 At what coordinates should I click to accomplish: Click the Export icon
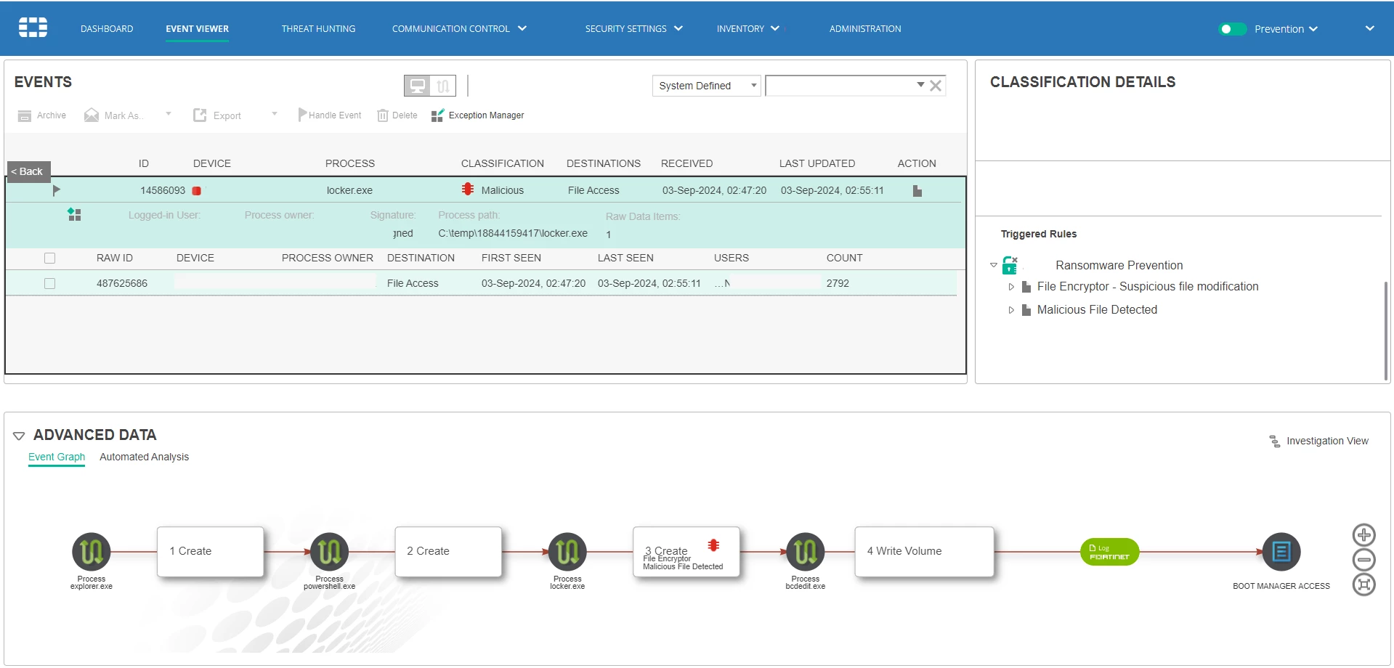click(200, 115)
